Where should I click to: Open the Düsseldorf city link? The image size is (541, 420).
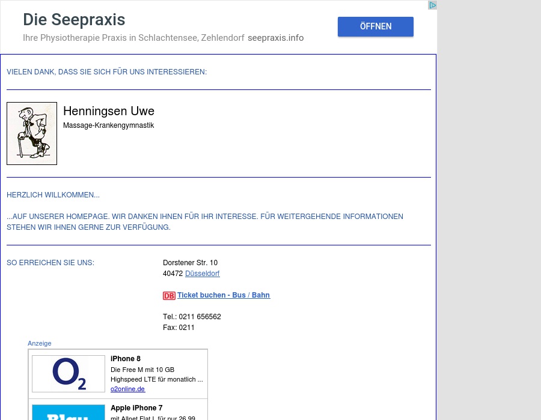click(202, 274)
